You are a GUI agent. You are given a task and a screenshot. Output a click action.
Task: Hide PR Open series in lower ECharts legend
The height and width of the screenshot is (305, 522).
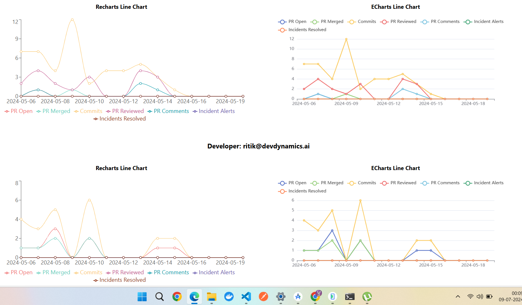point(292,183)
